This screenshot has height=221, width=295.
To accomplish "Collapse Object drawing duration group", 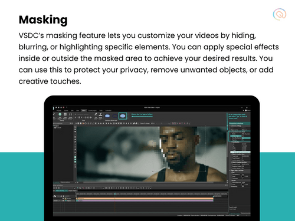I will tap(231, 162).
